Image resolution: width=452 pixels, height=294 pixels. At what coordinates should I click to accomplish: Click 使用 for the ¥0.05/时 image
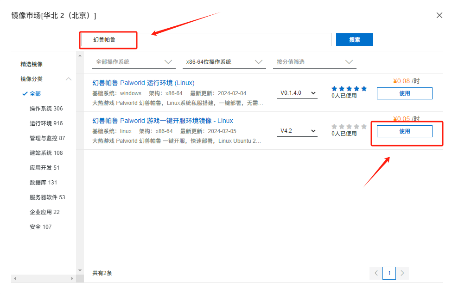[x=404, y=131]
